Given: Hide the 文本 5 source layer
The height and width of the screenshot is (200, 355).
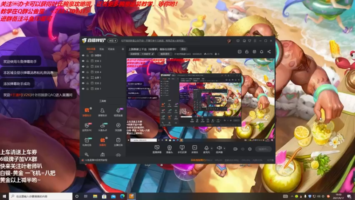Looking at the screenshot, I should tap(83, 66).
